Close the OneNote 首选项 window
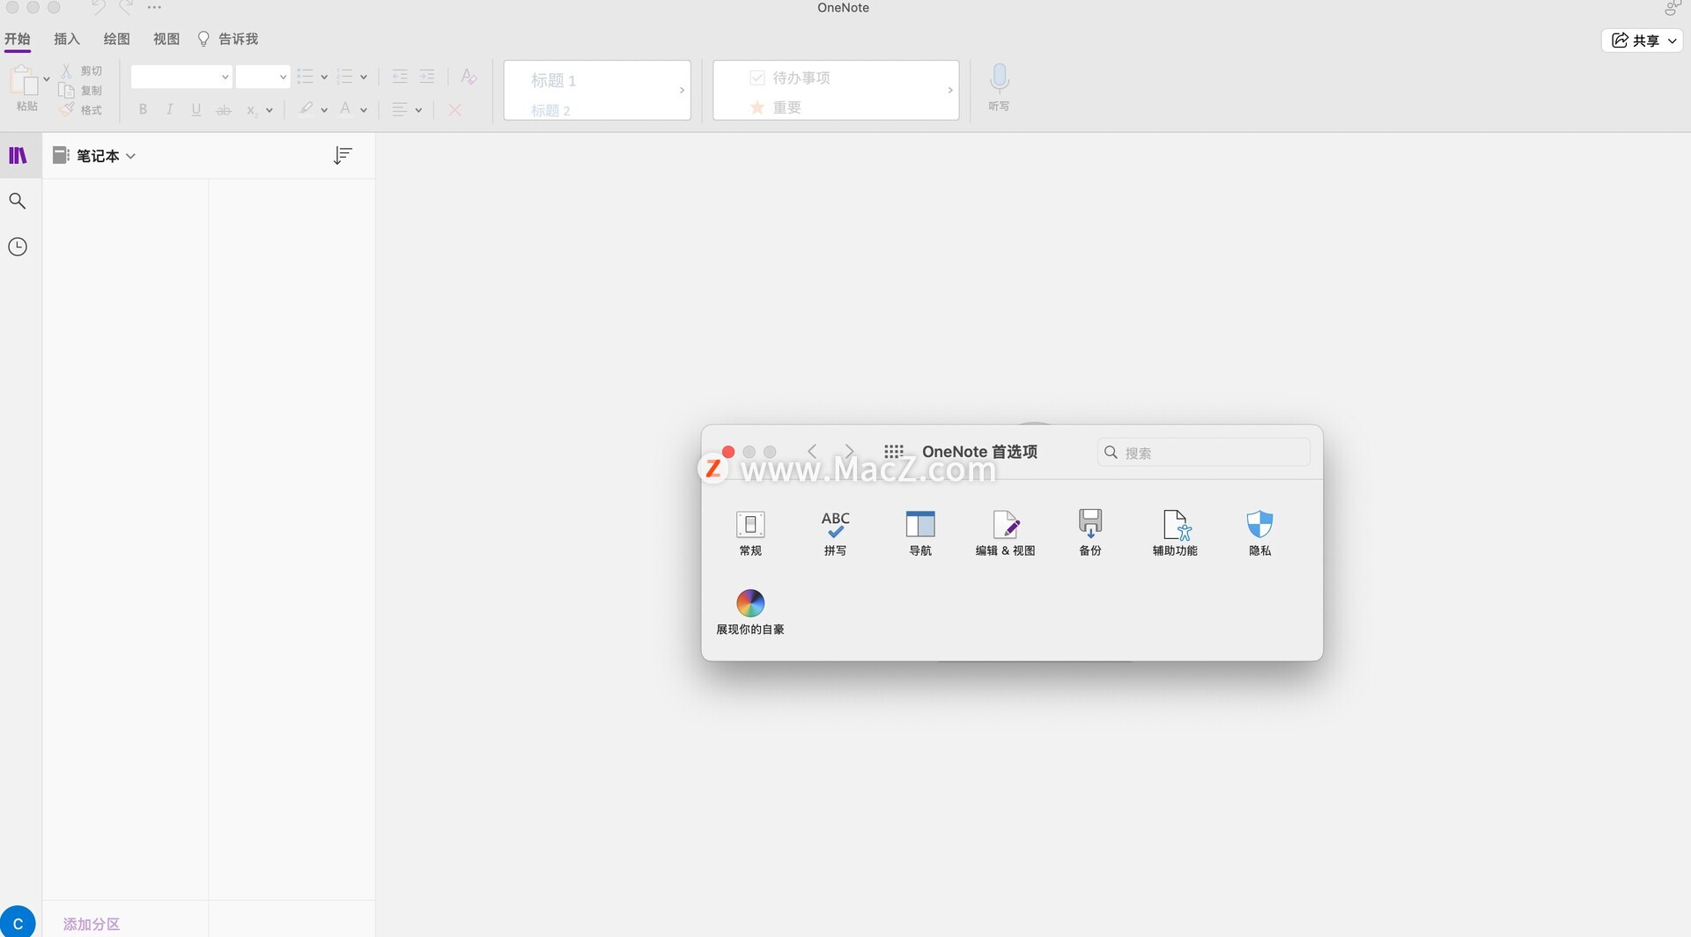Viewport: 1691px width, 937px height. point(728,452)
